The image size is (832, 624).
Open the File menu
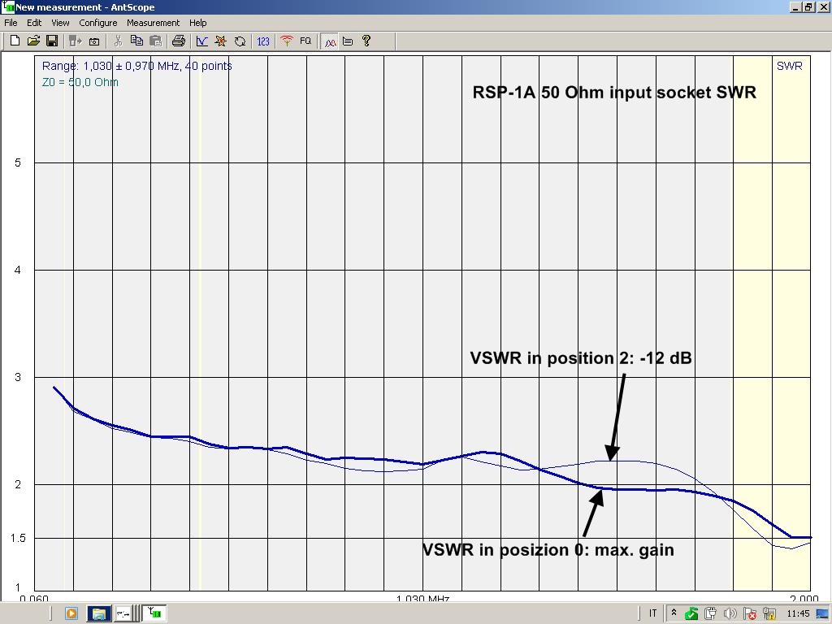pos(11,23)
